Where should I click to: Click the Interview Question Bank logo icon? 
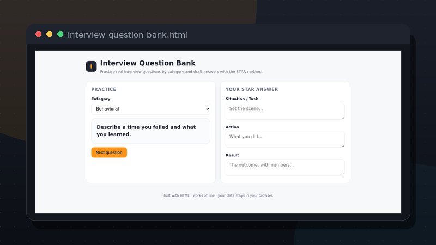pyautogui.click(x=91, y=66)
